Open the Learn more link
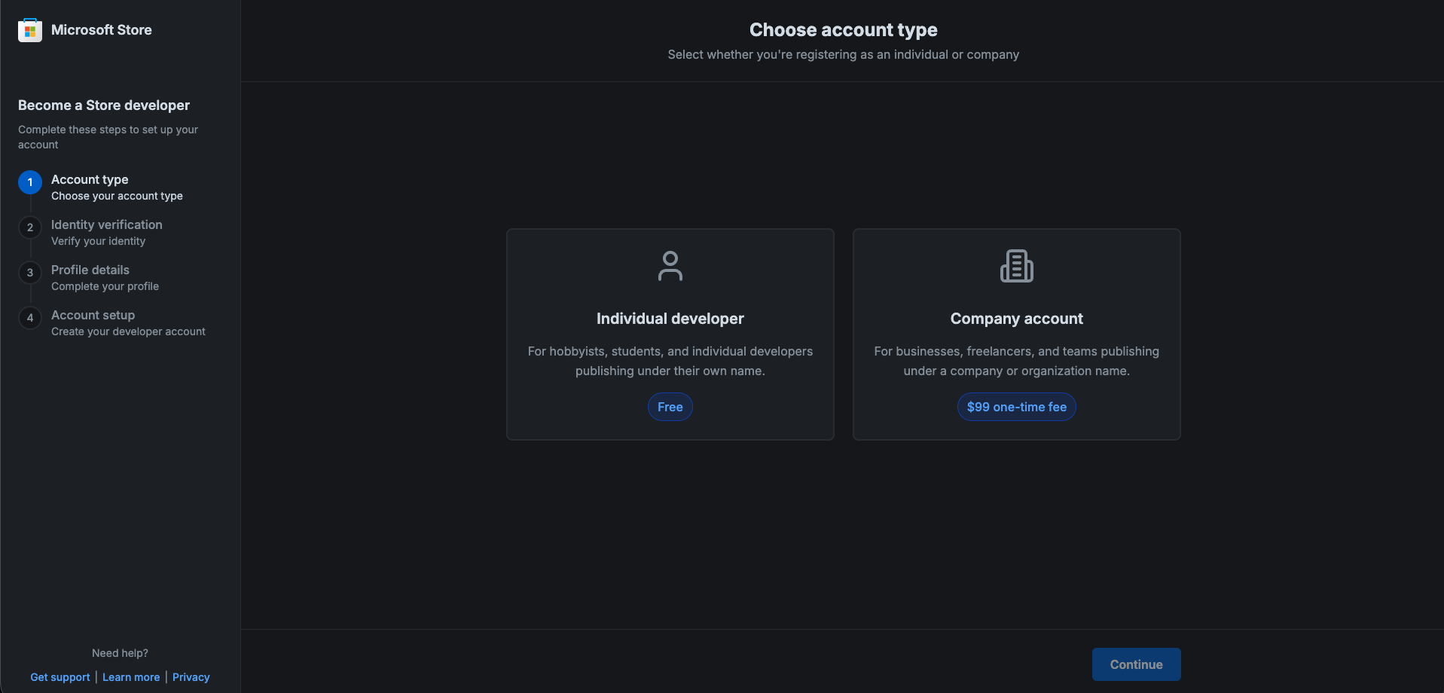 (131, 677)
